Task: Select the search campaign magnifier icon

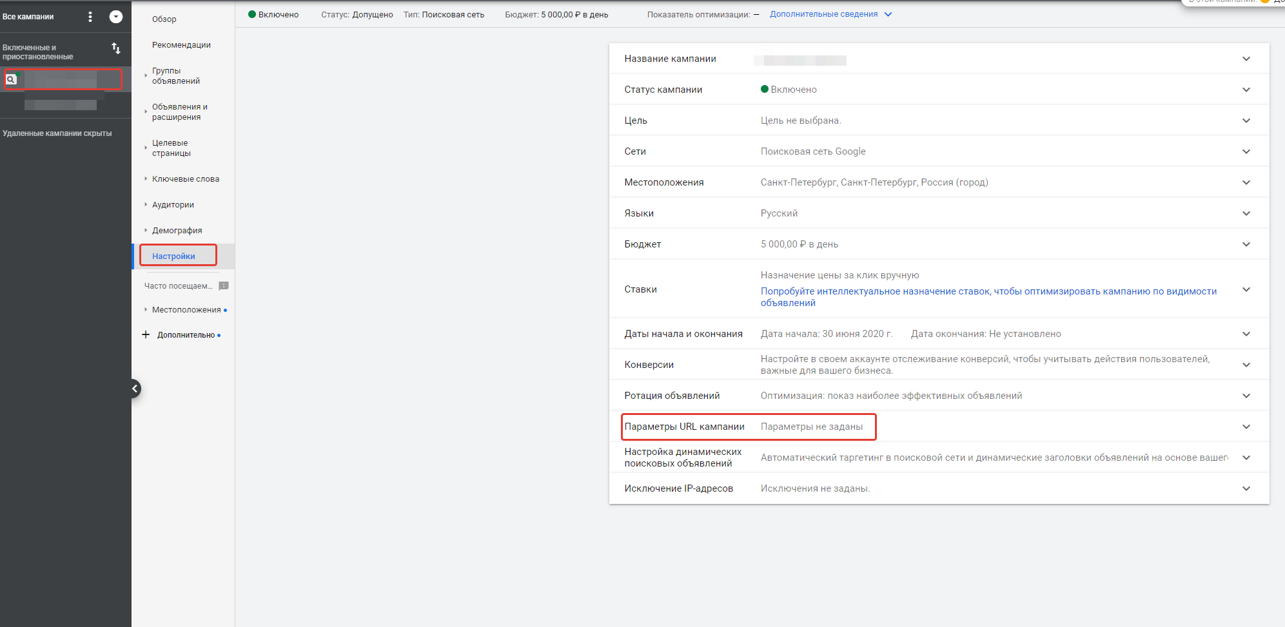Action: tap(11, 79)
